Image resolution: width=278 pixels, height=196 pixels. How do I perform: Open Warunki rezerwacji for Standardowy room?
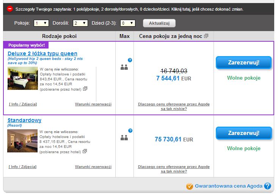(x=93, y=167)
